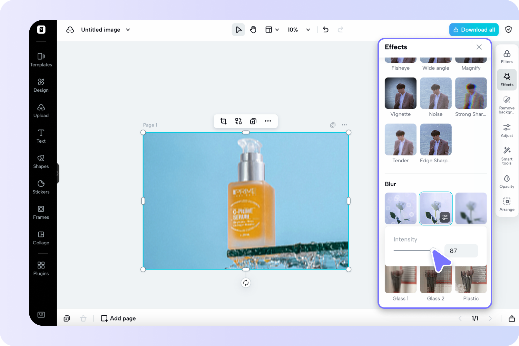
Task: Click the Blur section heading
Action: [390, 184]
